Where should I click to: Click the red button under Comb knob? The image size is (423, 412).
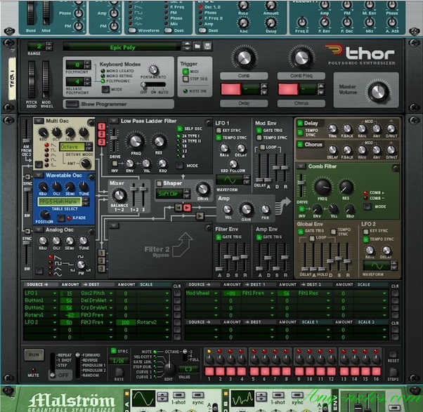click(231, 89)
